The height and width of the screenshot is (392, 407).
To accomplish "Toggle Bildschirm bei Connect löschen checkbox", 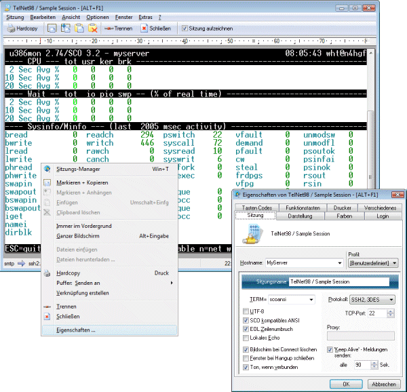I will coord(246,349).
